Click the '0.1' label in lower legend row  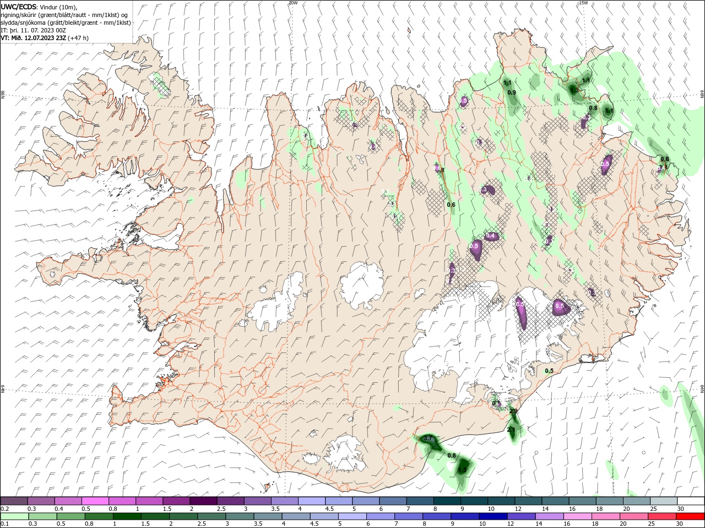pos(4,524)
